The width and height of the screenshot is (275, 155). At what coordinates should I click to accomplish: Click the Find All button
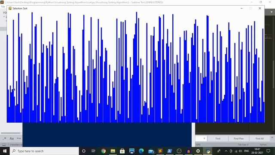click(260, 139)
